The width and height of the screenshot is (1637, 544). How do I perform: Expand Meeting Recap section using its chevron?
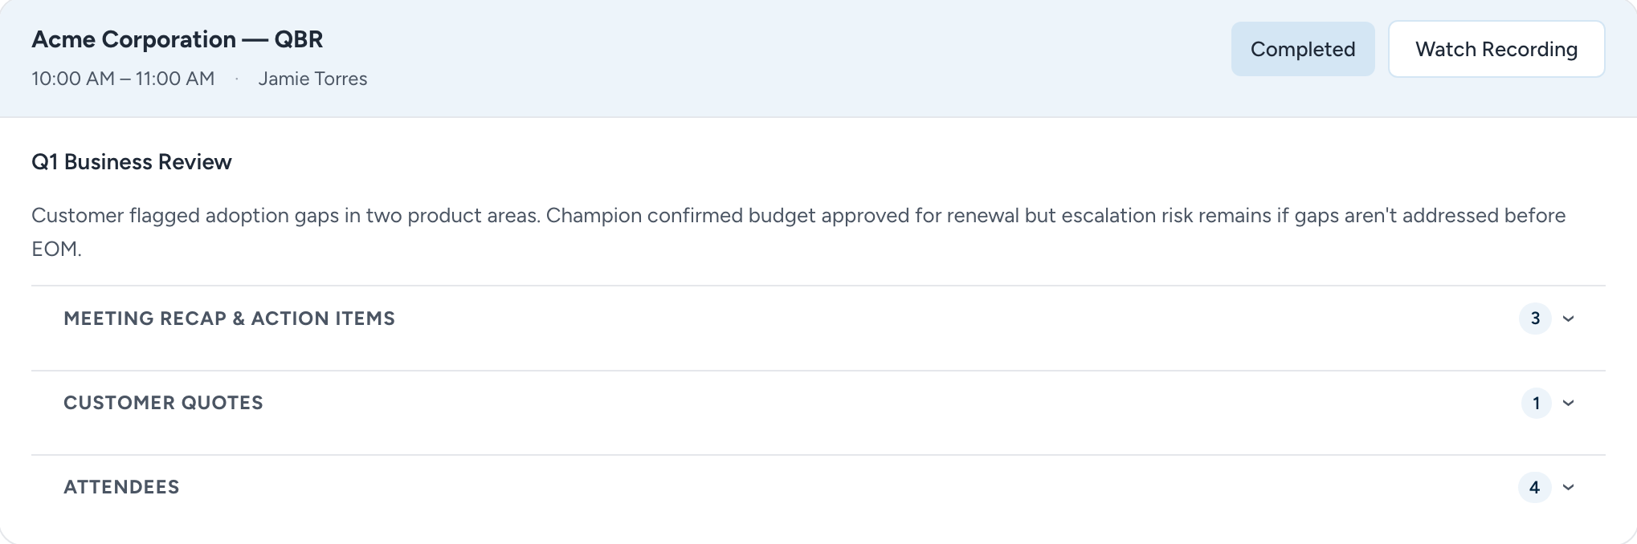[1568, 319]
